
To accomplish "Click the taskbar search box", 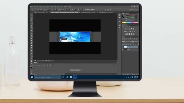I will pyautogui.click(x=47, y=77).
